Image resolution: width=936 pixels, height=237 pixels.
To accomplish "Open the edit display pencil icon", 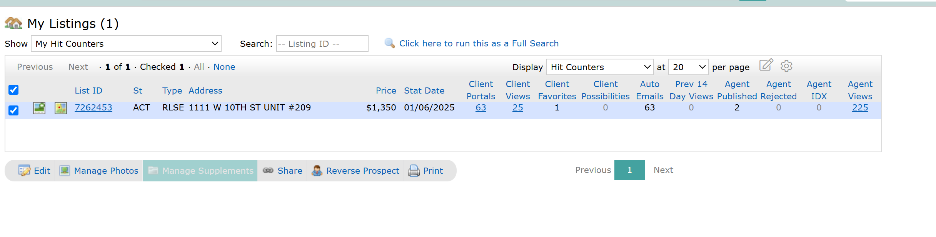I will (766, 65).
